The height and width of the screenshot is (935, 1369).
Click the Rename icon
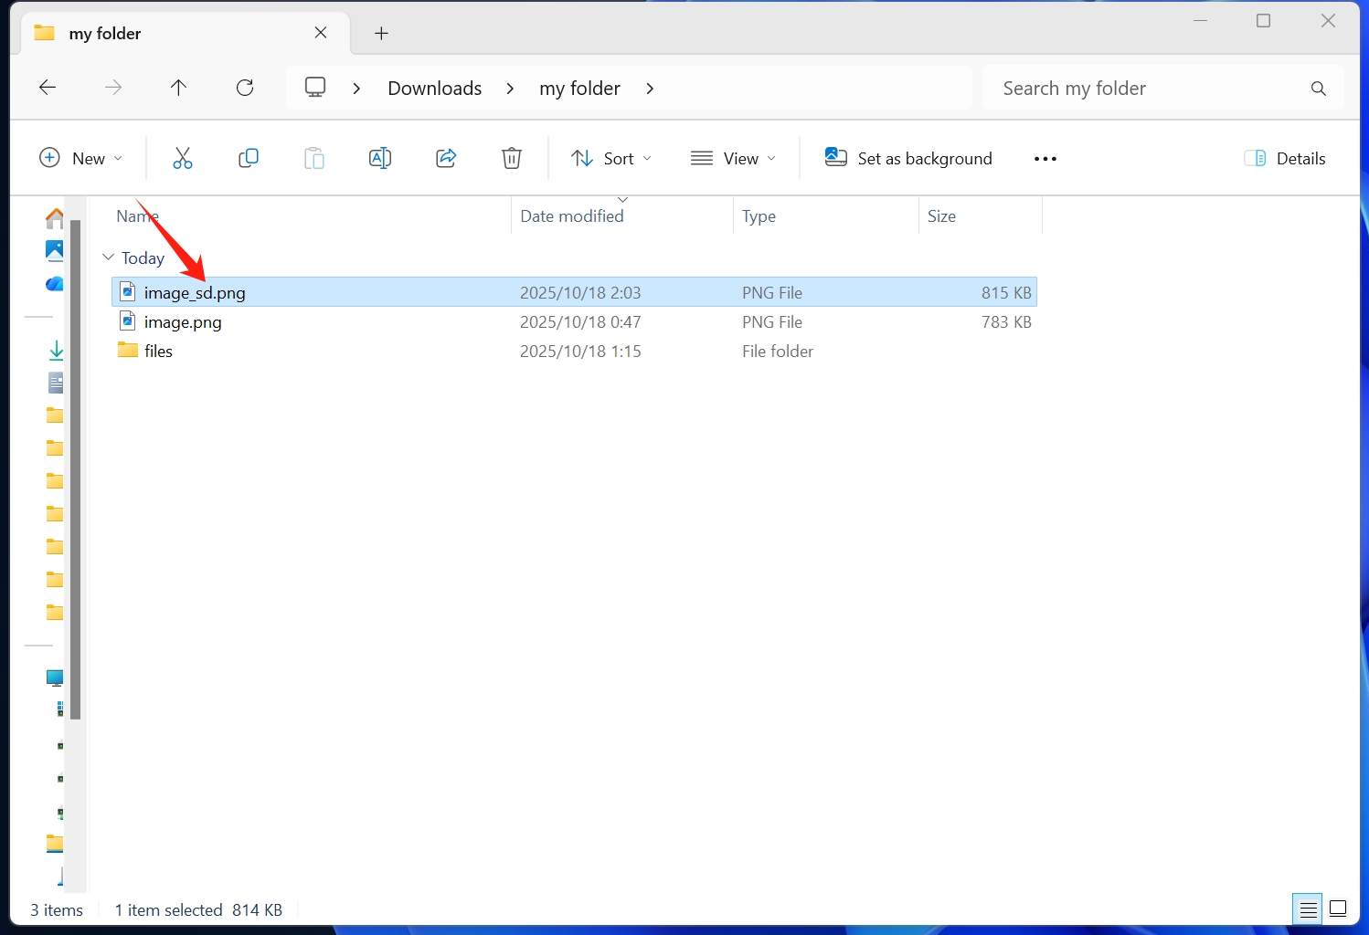(x=379, y=159)
